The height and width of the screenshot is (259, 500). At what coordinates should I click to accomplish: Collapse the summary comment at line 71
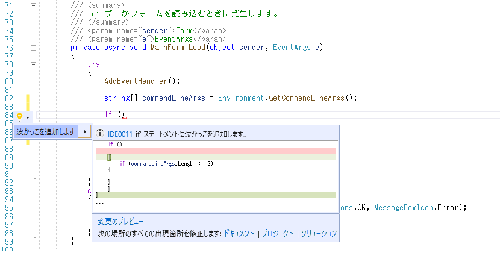coord(33,5)
